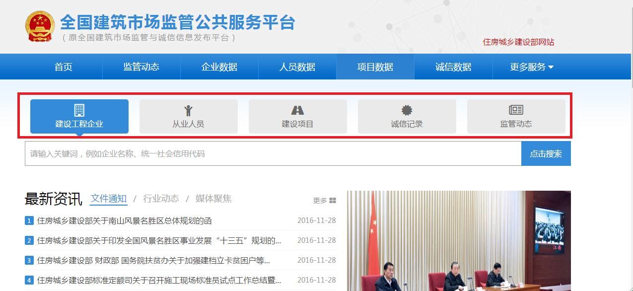
Task: Switch to the 媒体聚焦 news tab
Action: coord(213,199)
